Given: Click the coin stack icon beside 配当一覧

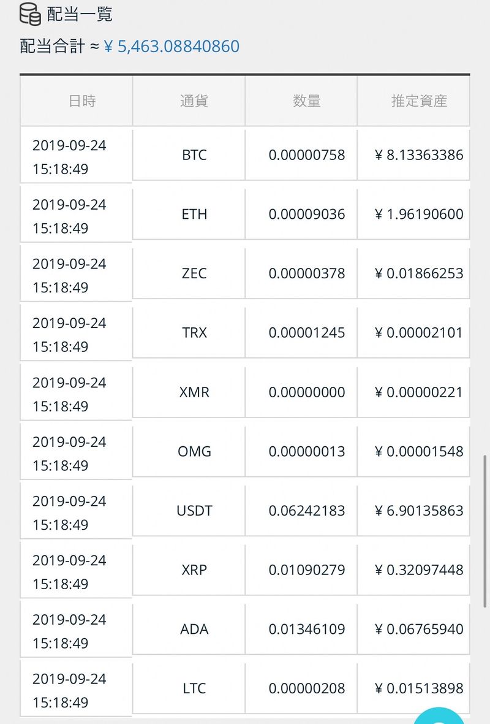Looking at the screenshot, I should pos(30,14).
